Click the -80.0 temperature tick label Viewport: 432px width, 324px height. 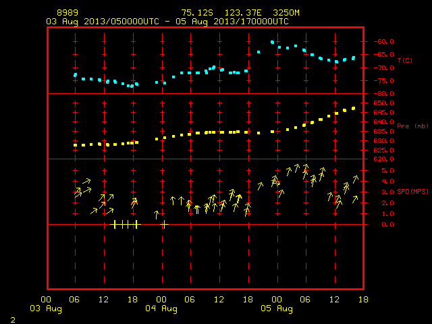[x=383, y=93]
